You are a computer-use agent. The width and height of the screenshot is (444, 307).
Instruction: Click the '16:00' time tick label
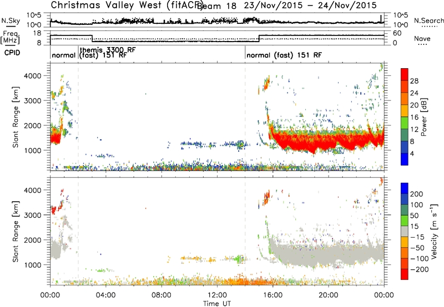point(273,295)
